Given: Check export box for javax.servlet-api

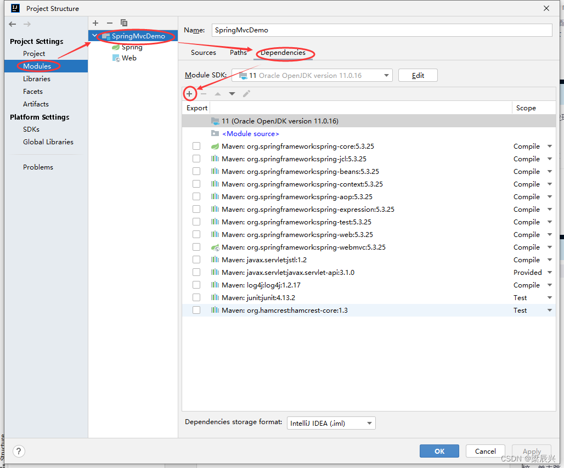Looking at the screenshot, I should point(196,272).
